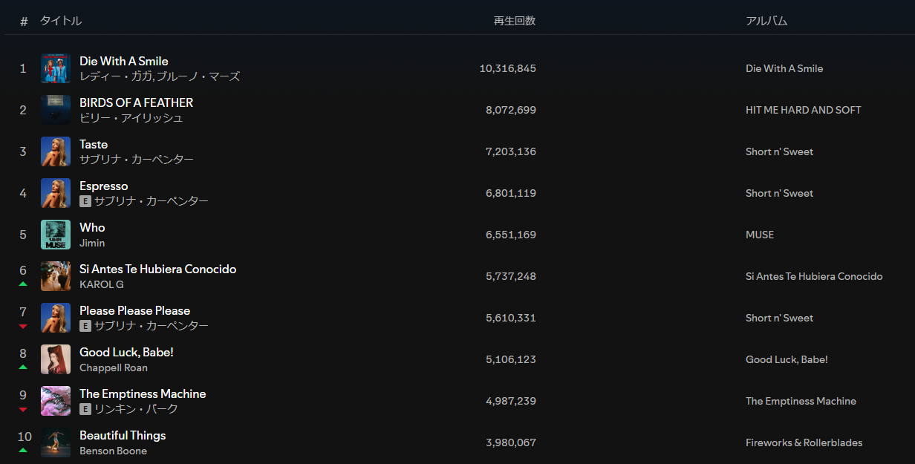Select the Please Please Please song title
Viewport: 915px width, 464px height.
coord(134,310)
